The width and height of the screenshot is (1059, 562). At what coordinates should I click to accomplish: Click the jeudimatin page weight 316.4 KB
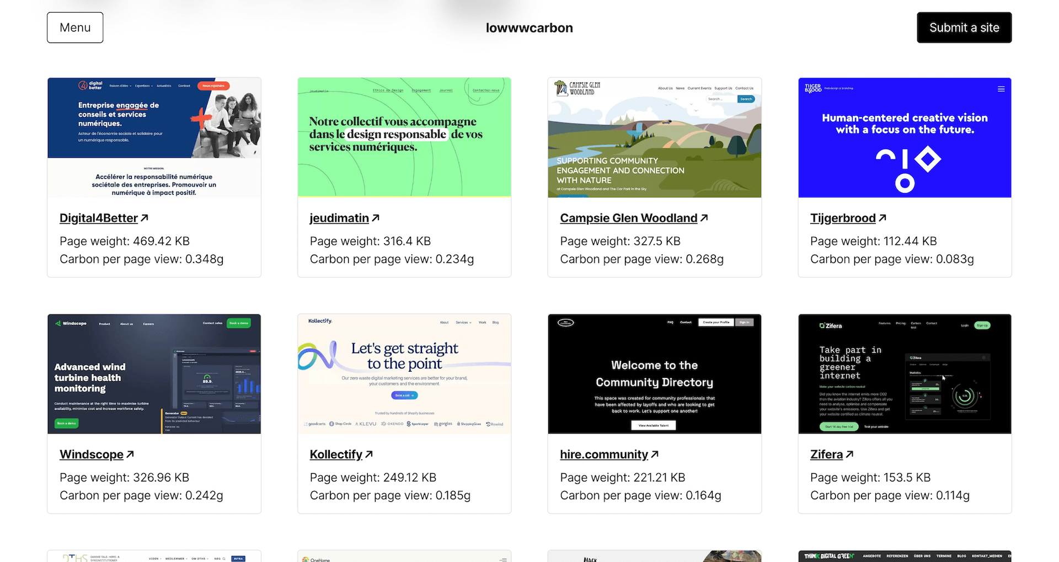click(370, 241)
